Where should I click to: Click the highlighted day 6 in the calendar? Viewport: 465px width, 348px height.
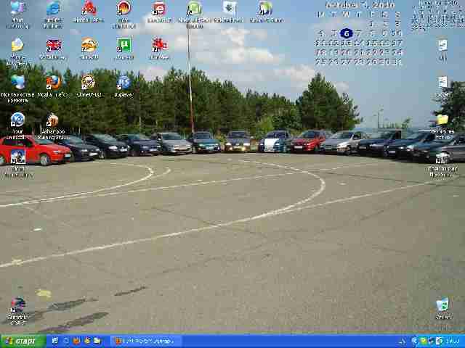pyautogui.click(x=346, y=33)
